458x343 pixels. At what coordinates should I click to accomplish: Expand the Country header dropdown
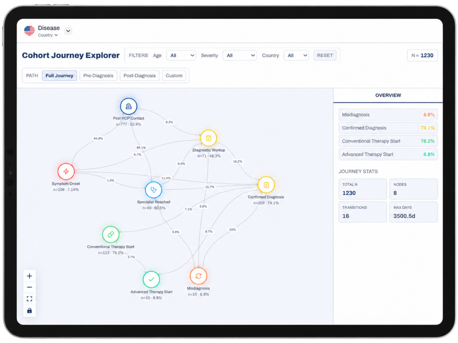(48, 35)
